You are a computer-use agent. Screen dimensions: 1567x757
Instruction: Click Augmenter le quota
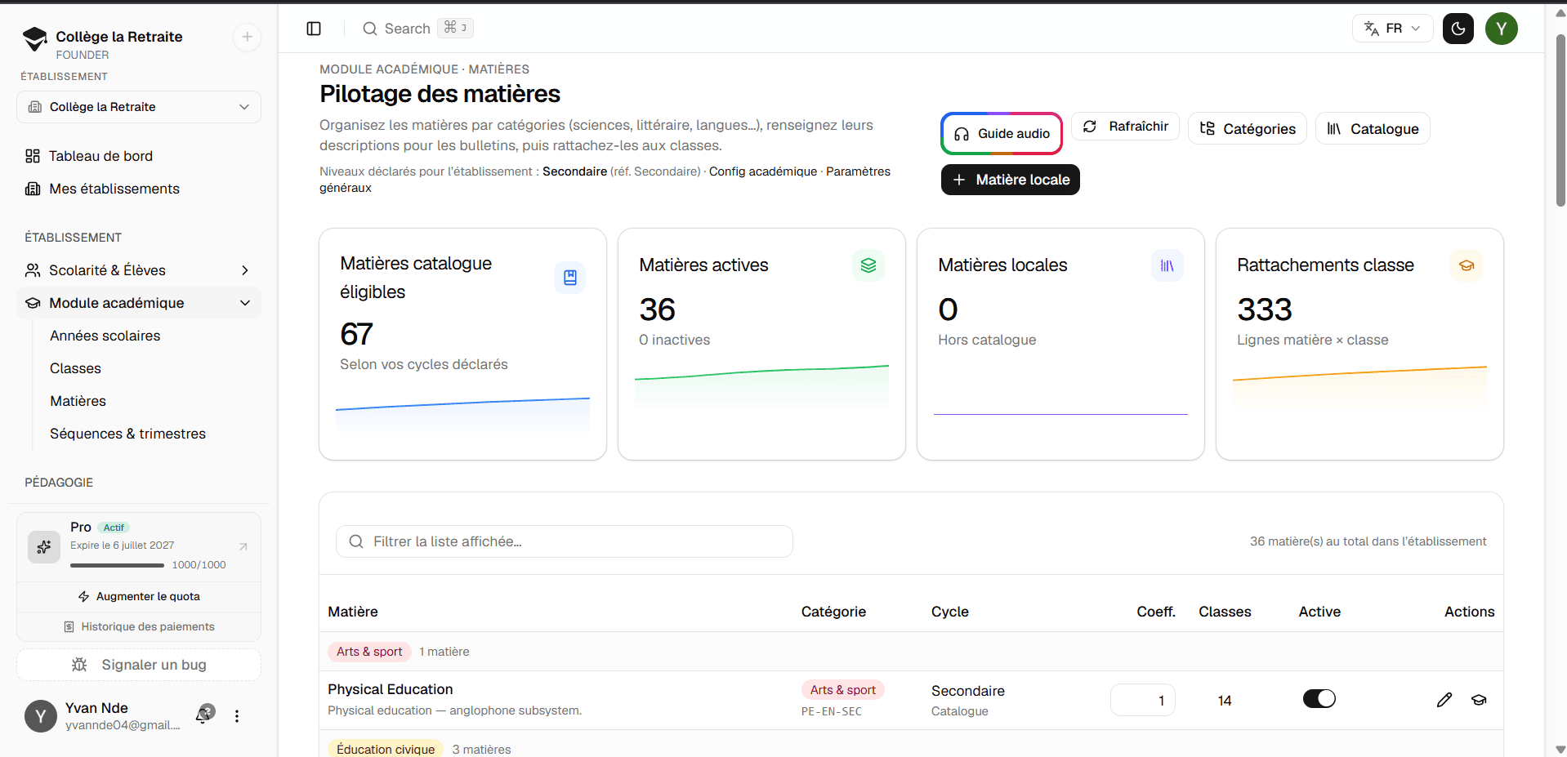click(139, 597)
